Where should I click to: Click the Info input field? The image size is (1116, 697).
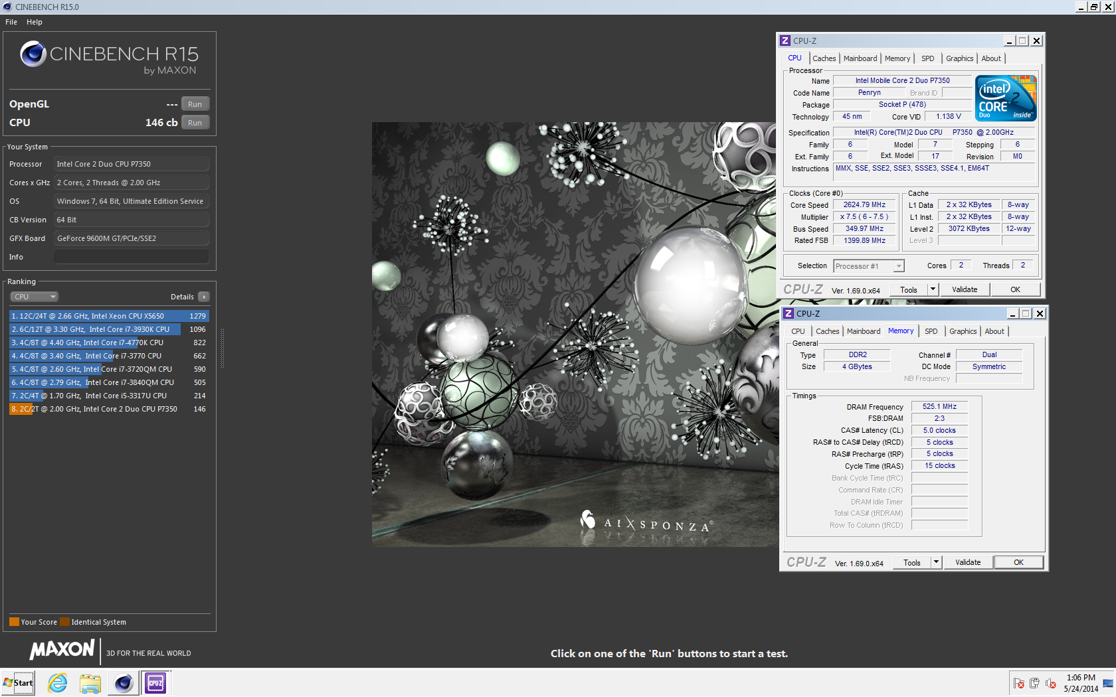[x=132, y=257]
